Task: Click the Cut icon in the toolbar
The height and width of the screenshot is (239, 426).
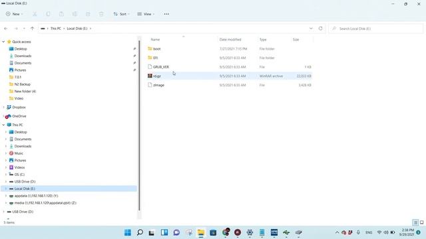Action: coord(35,14)
